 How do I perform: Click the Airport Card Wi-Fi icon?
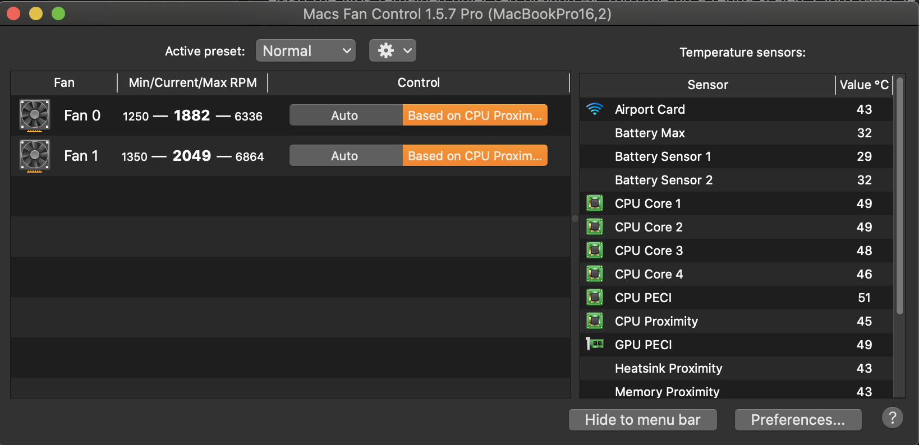595,109
